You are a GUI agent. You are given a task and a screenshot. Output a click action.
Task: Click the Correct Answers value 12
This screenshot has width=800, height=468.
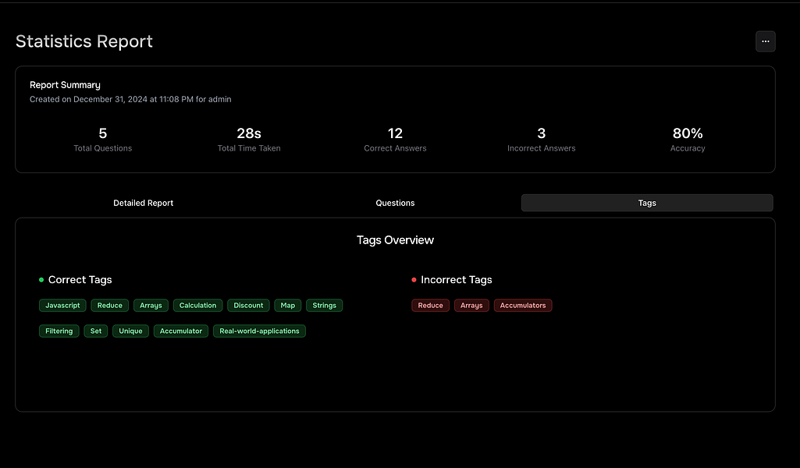coord(395,133)
